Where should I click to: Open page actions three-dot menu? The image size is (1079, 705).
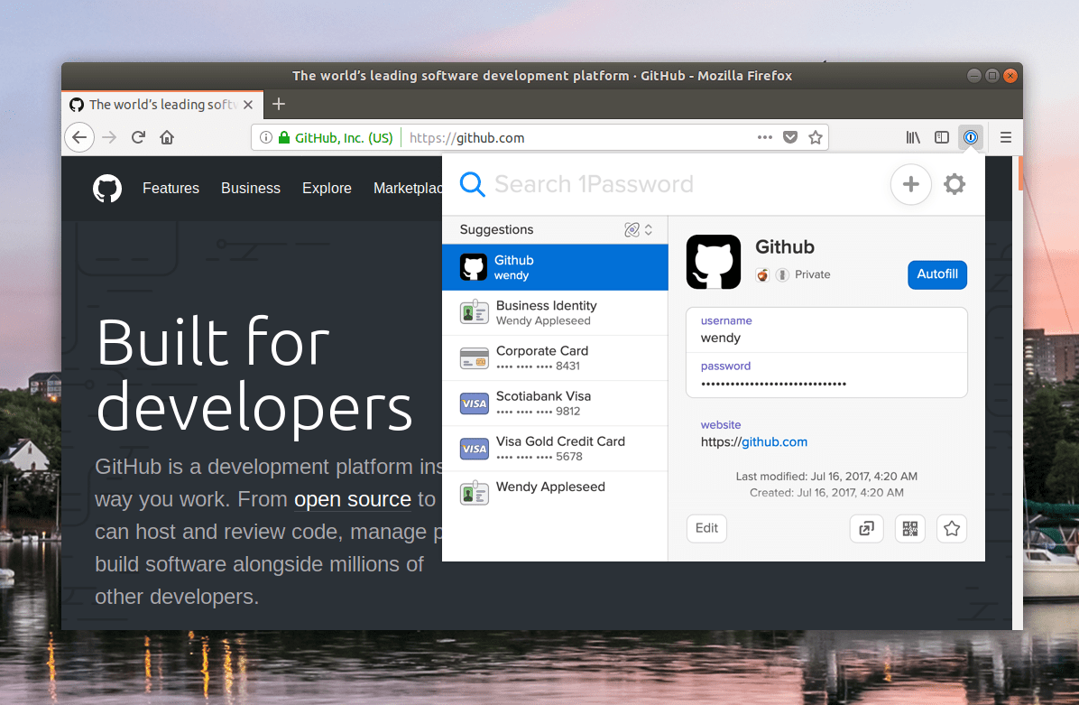click(764, 137)
